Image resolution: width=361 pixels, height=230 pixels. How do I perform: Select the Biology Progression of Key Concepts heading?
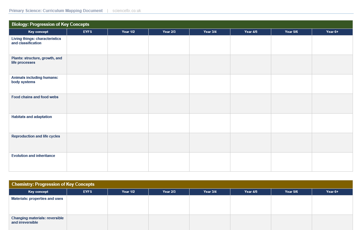click(x=50, y=24)
